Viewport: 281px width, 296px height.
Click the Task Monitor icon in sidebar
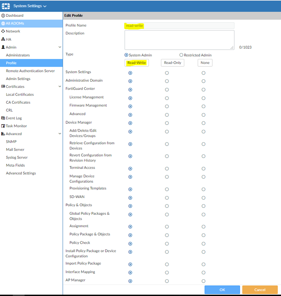click(3, 126)
